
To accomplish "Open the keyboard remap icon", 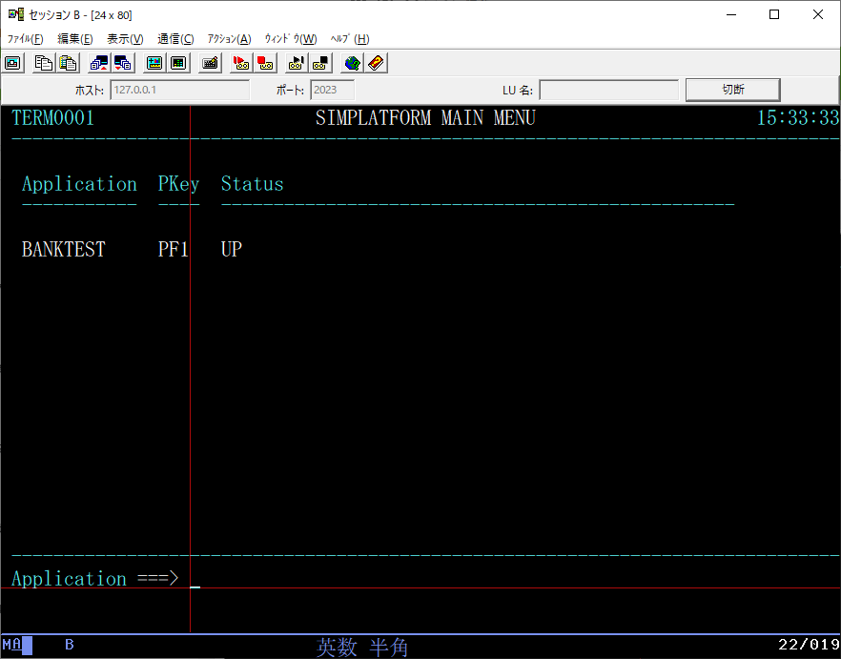I will pyautogui.click(x=210, y=63).
